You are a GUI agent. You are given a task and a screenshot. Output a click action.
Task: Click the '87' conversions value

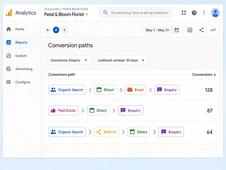tap(210, 111)
